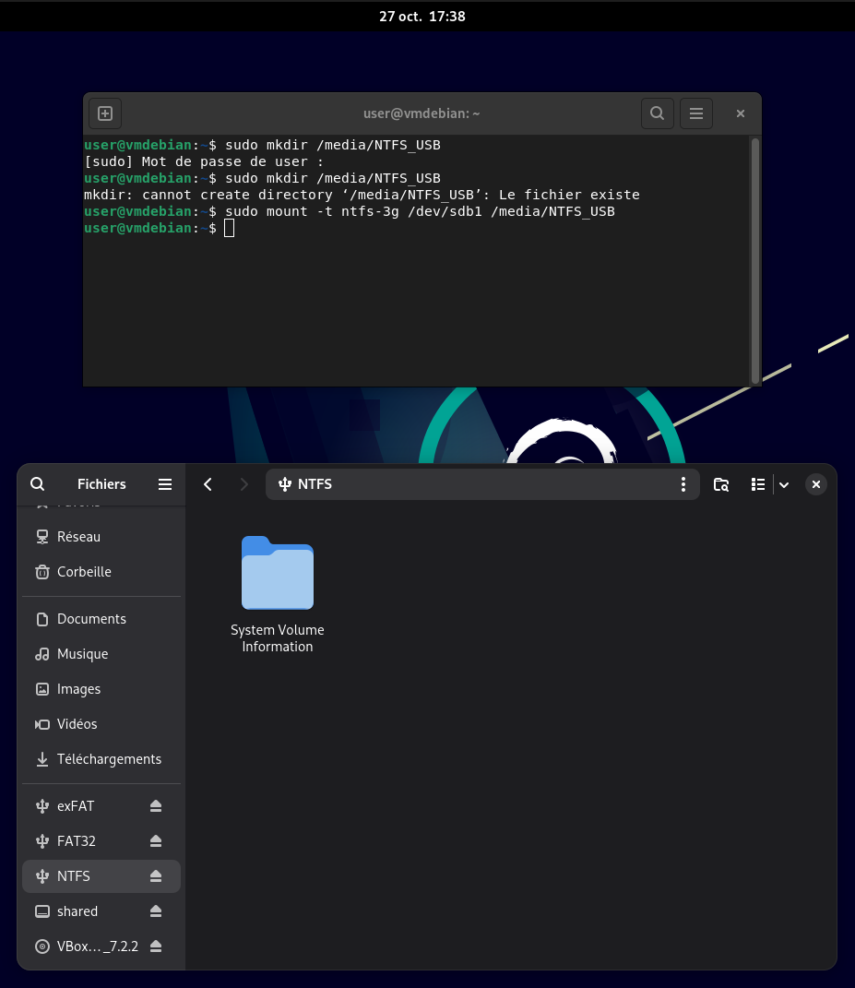
Task: Open Documents in the sidebar
Action: tap(91, 619)
